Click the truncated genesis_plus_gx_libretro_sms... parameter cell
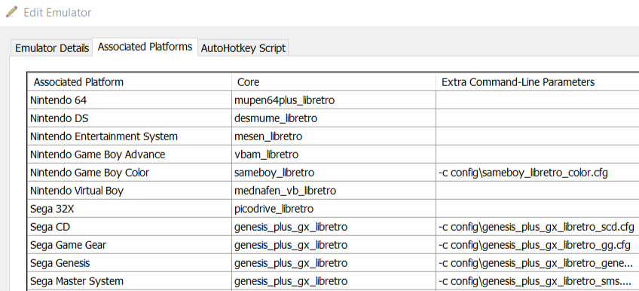 (537, 281)
